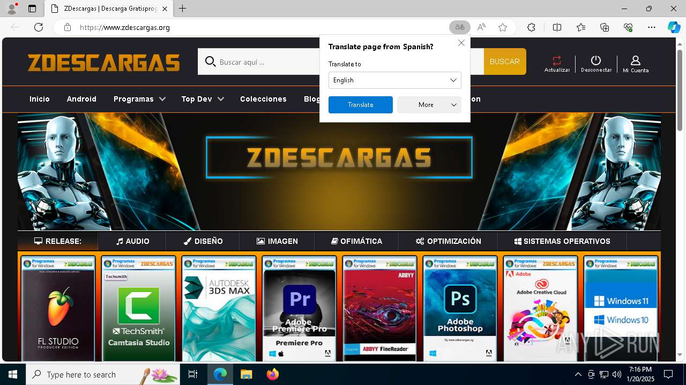Open the browser profile icon
This screenshot has width=686, height=385.
coord(12,9)
